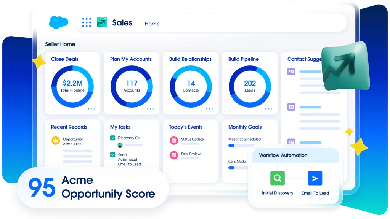Click the 202 Leads donut chart
Viewport: 390px width, 219px height.
click(x=250, y=86)
